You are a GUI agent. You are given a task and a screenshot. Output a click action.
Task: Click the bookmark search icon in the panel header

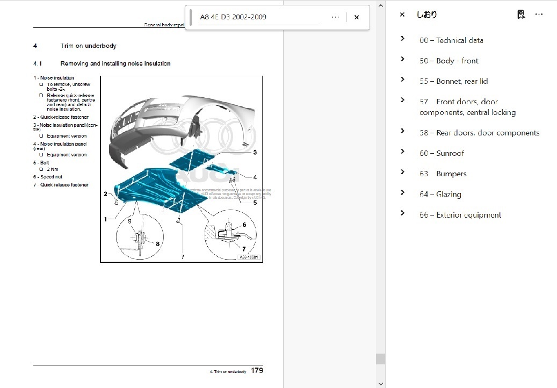pos(521,15)
